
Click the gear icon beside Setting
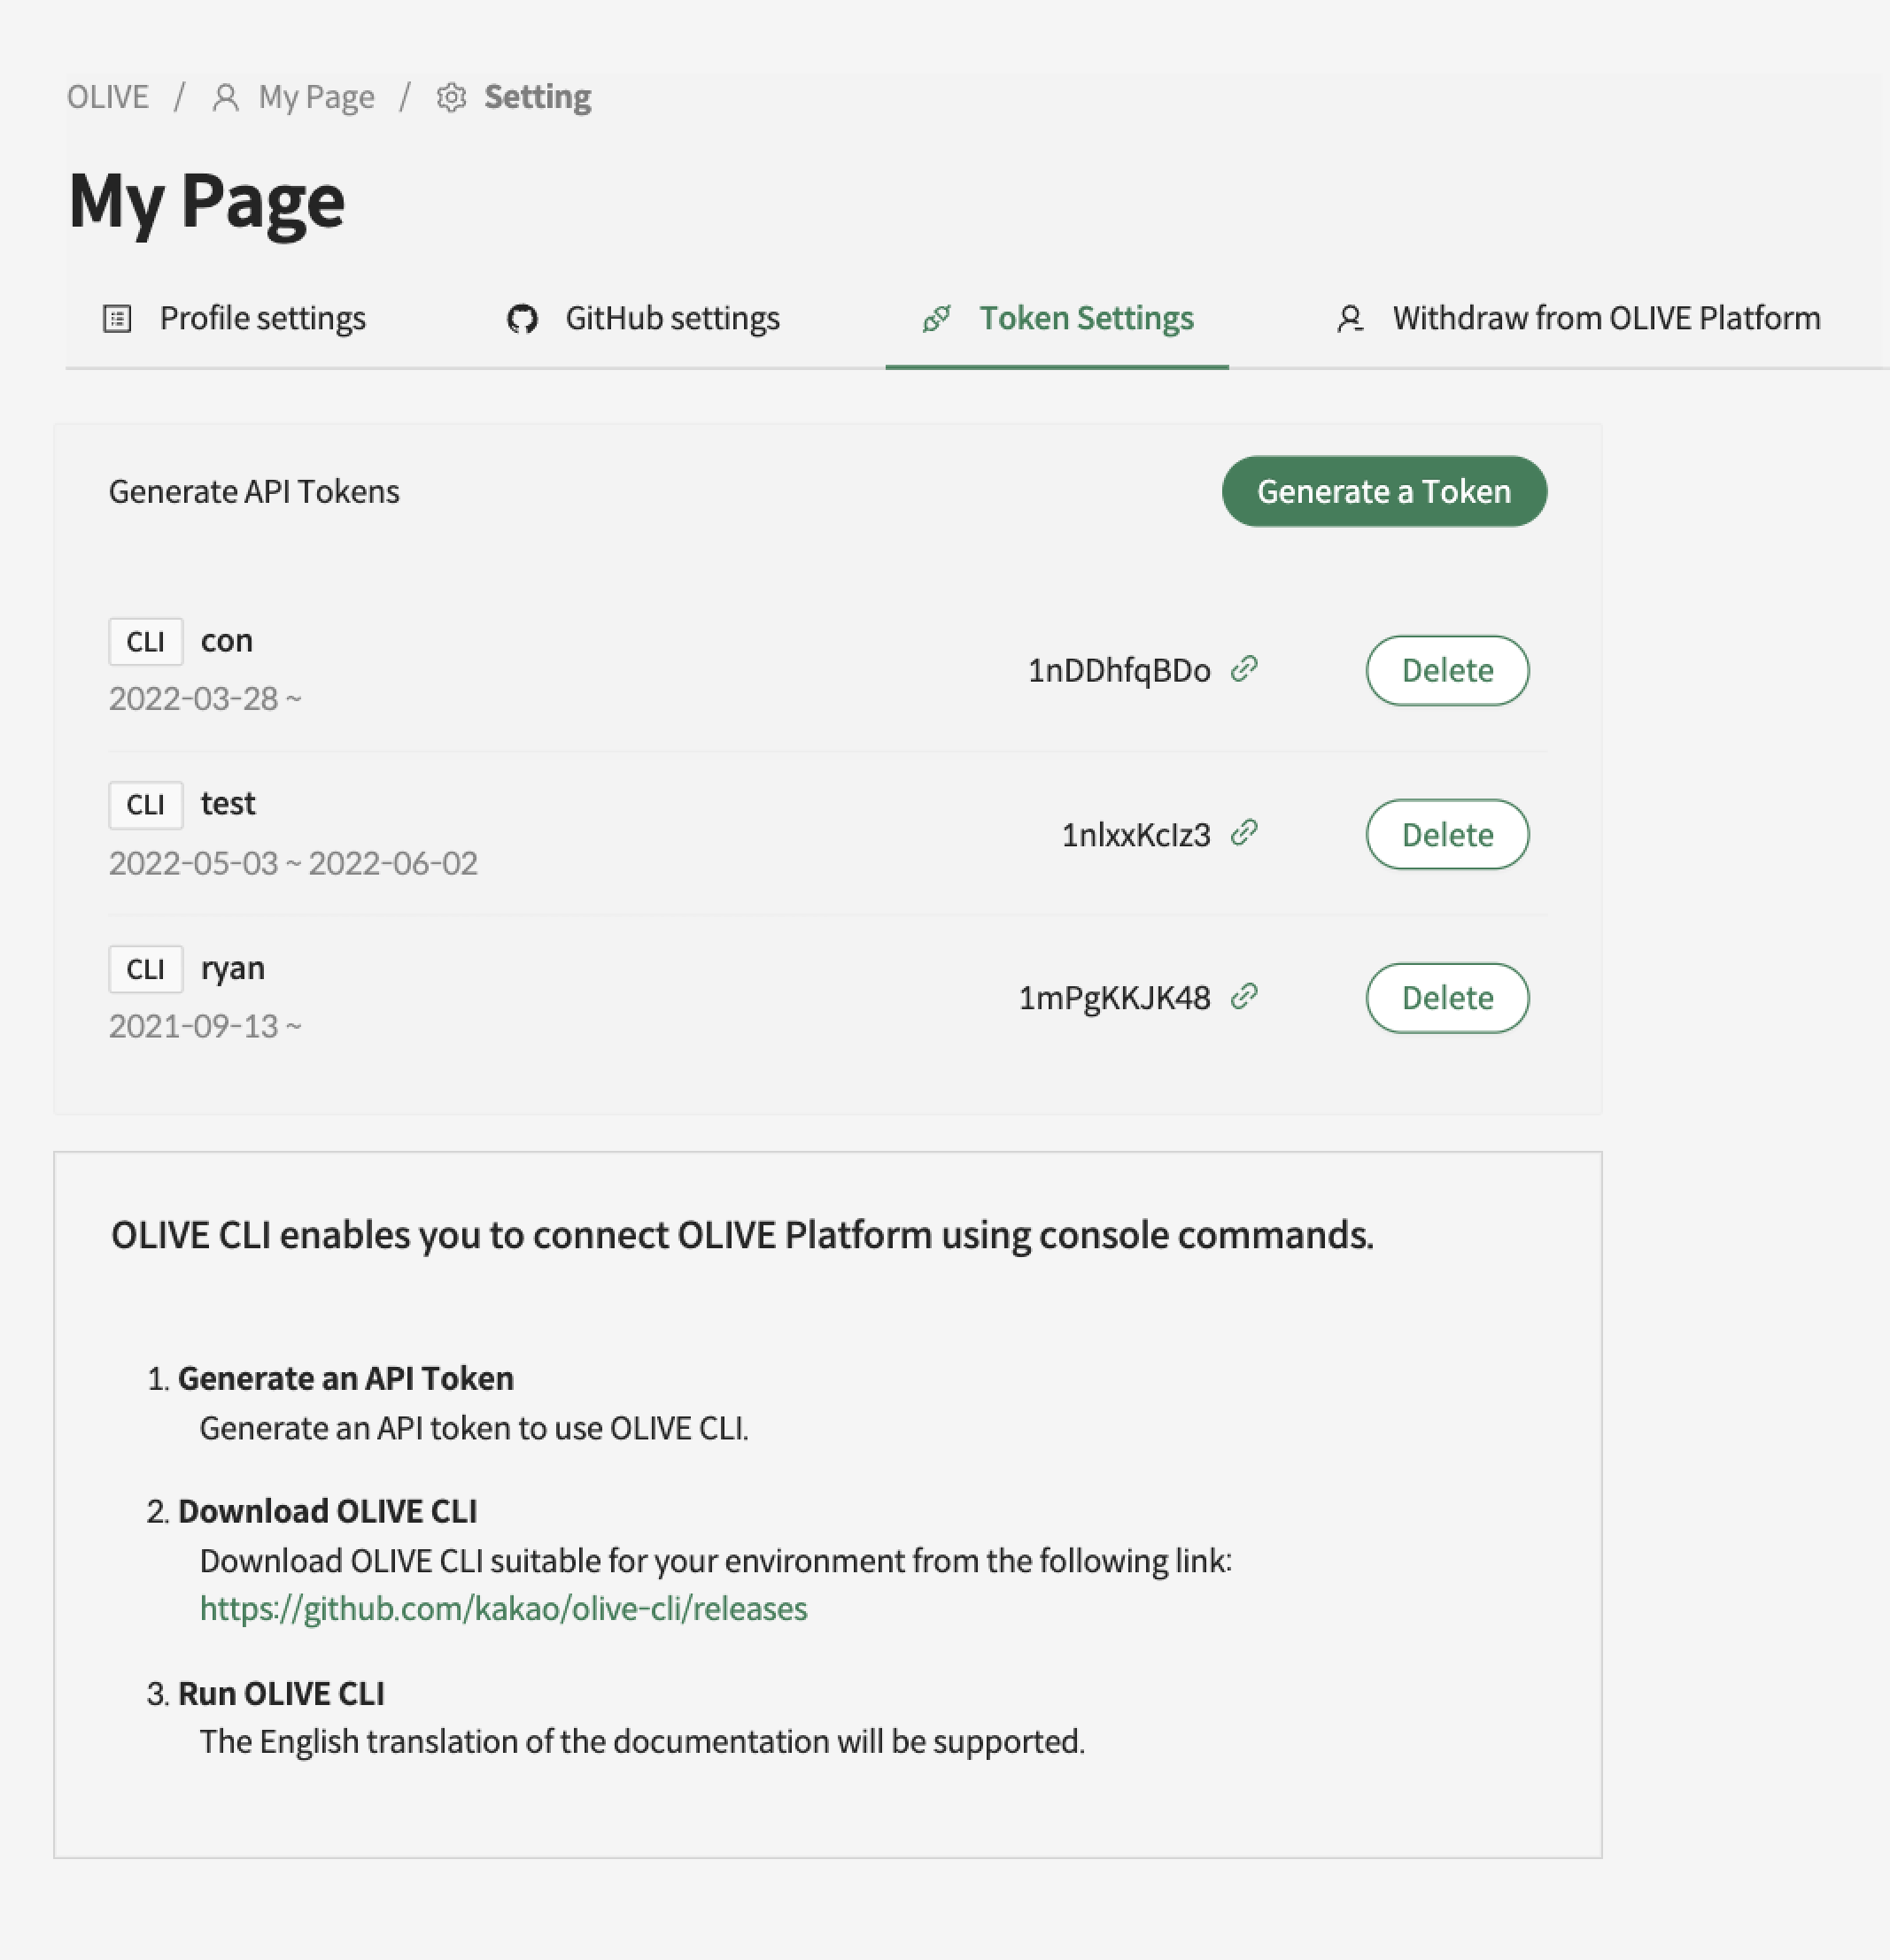click(451, 98)
